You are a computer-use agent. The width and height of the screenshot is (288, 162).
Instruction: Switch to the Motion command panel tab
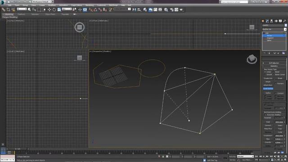(x=276, y=21)
